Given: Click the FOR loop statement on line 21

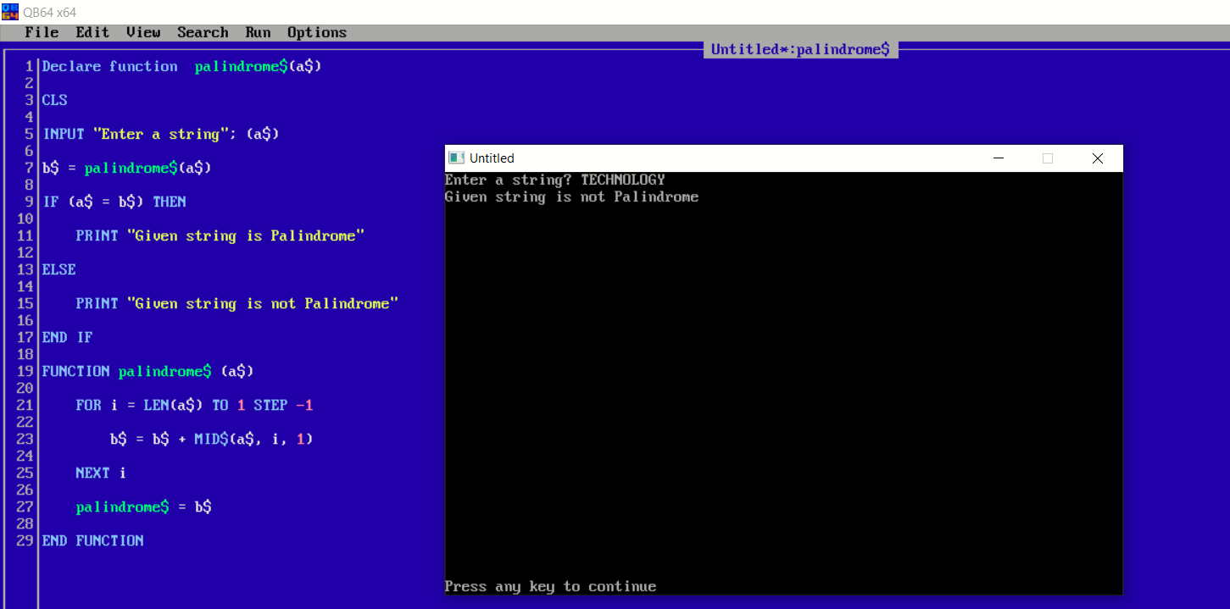Looking at the screenshot, I should click(x=195, y=405).
